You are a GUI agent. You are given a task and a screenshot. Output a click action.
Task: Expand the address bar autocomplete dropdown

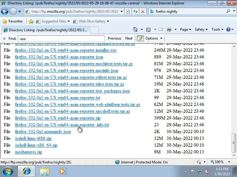121,12
